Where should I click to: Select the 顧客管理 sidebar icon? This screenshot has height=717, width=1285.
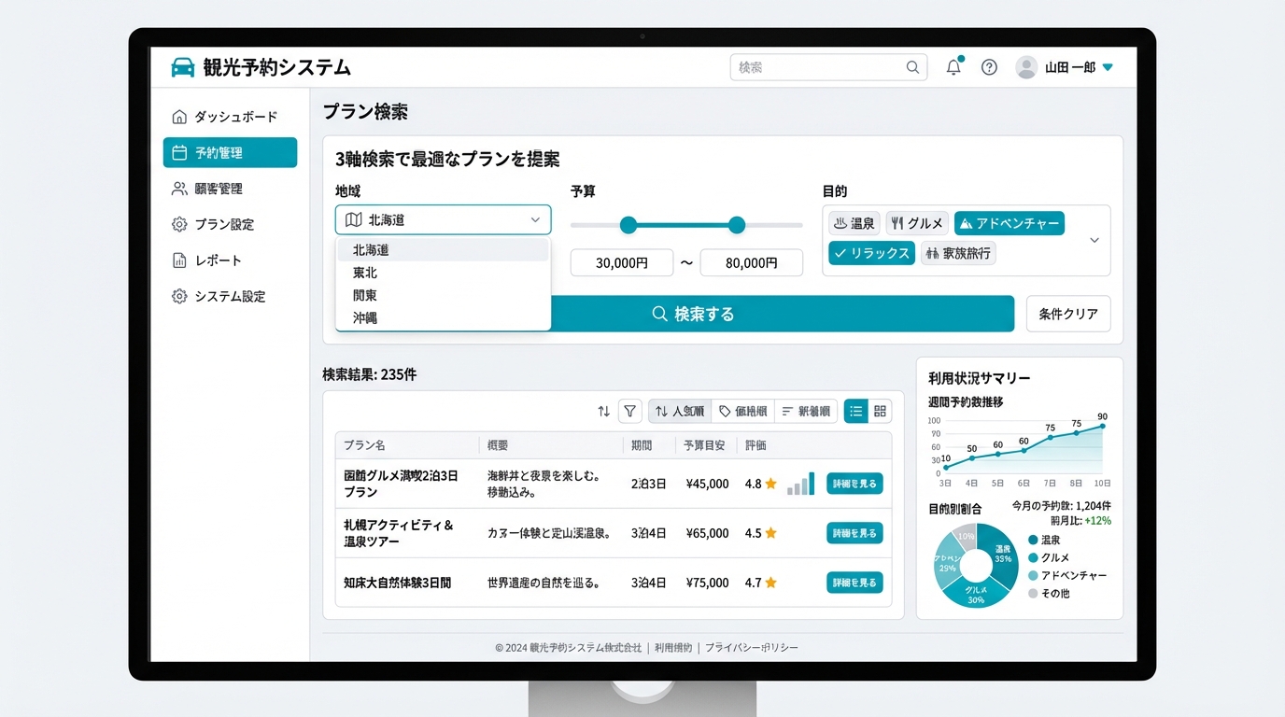(x=177, y=188)
